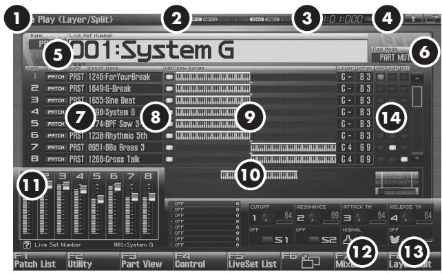Click Upper value G 9 on part 8
The image size is (442, 274).
coord(365,159)
